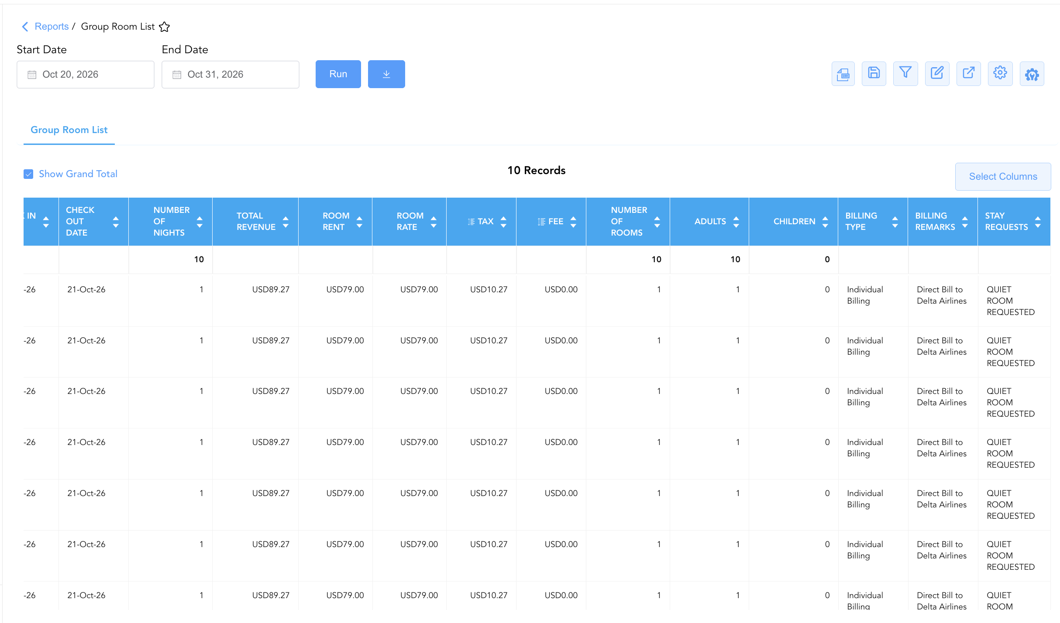Image resolution: width=1060 pixels, height=623 pixels.
Task: Click the edit pencil icon
Action: click(937, 73)
